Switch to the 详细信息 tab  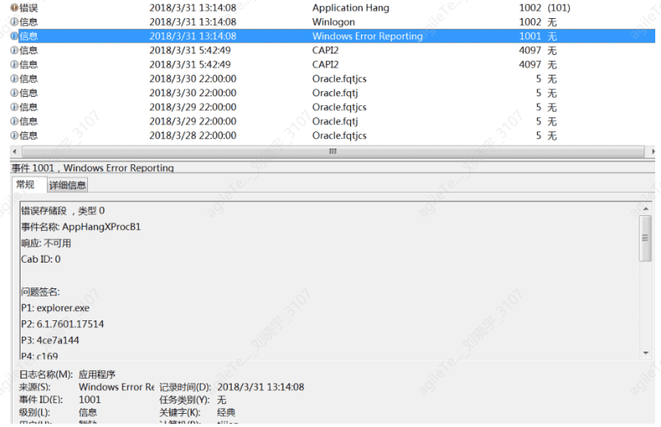tap(67, 186)
